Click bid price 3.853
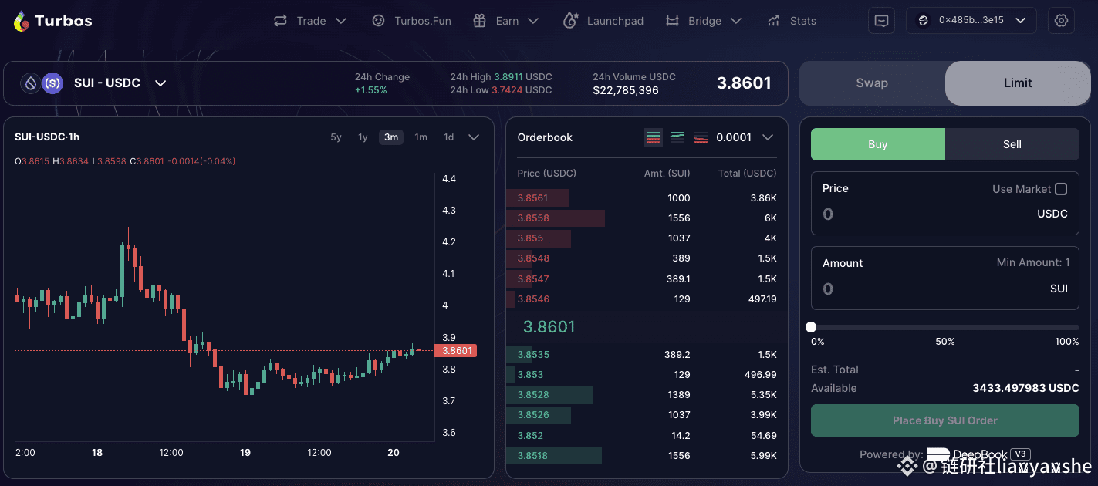 pos(530,375)
